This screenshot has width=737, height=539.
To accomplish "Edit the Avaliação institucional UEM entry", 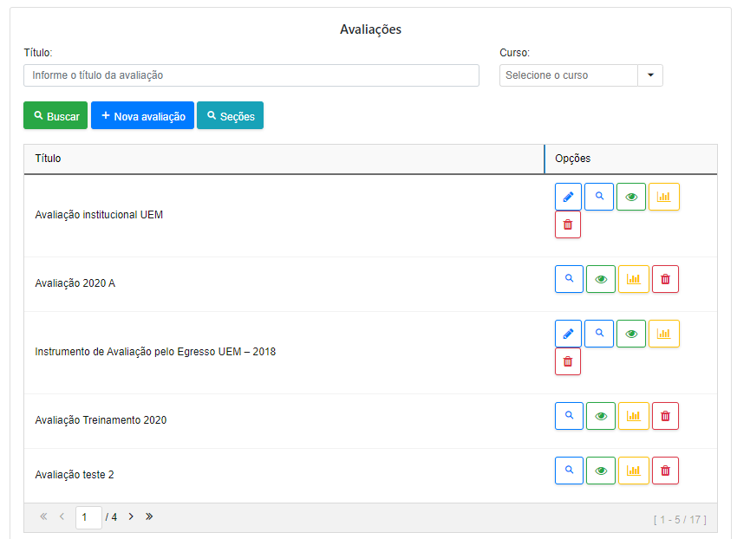I will 568,197.
